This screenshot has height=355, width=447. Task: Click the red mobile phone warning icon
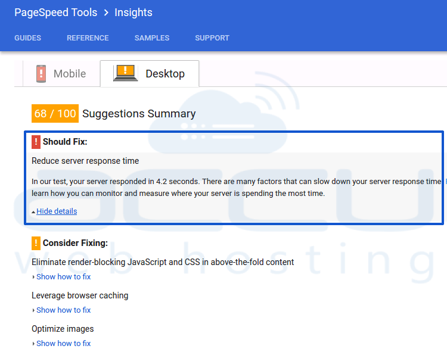(x=41, y=74)
